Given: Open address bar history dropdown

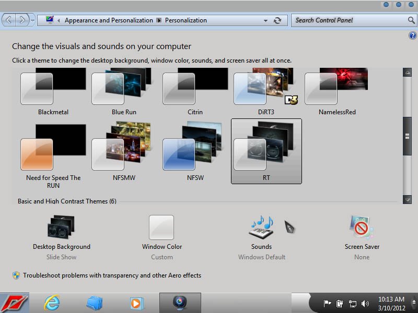Looking at the screenshot, I should [265, 20].
